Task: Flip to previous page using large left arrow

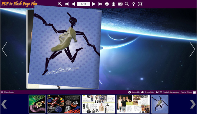Action: 5,49
